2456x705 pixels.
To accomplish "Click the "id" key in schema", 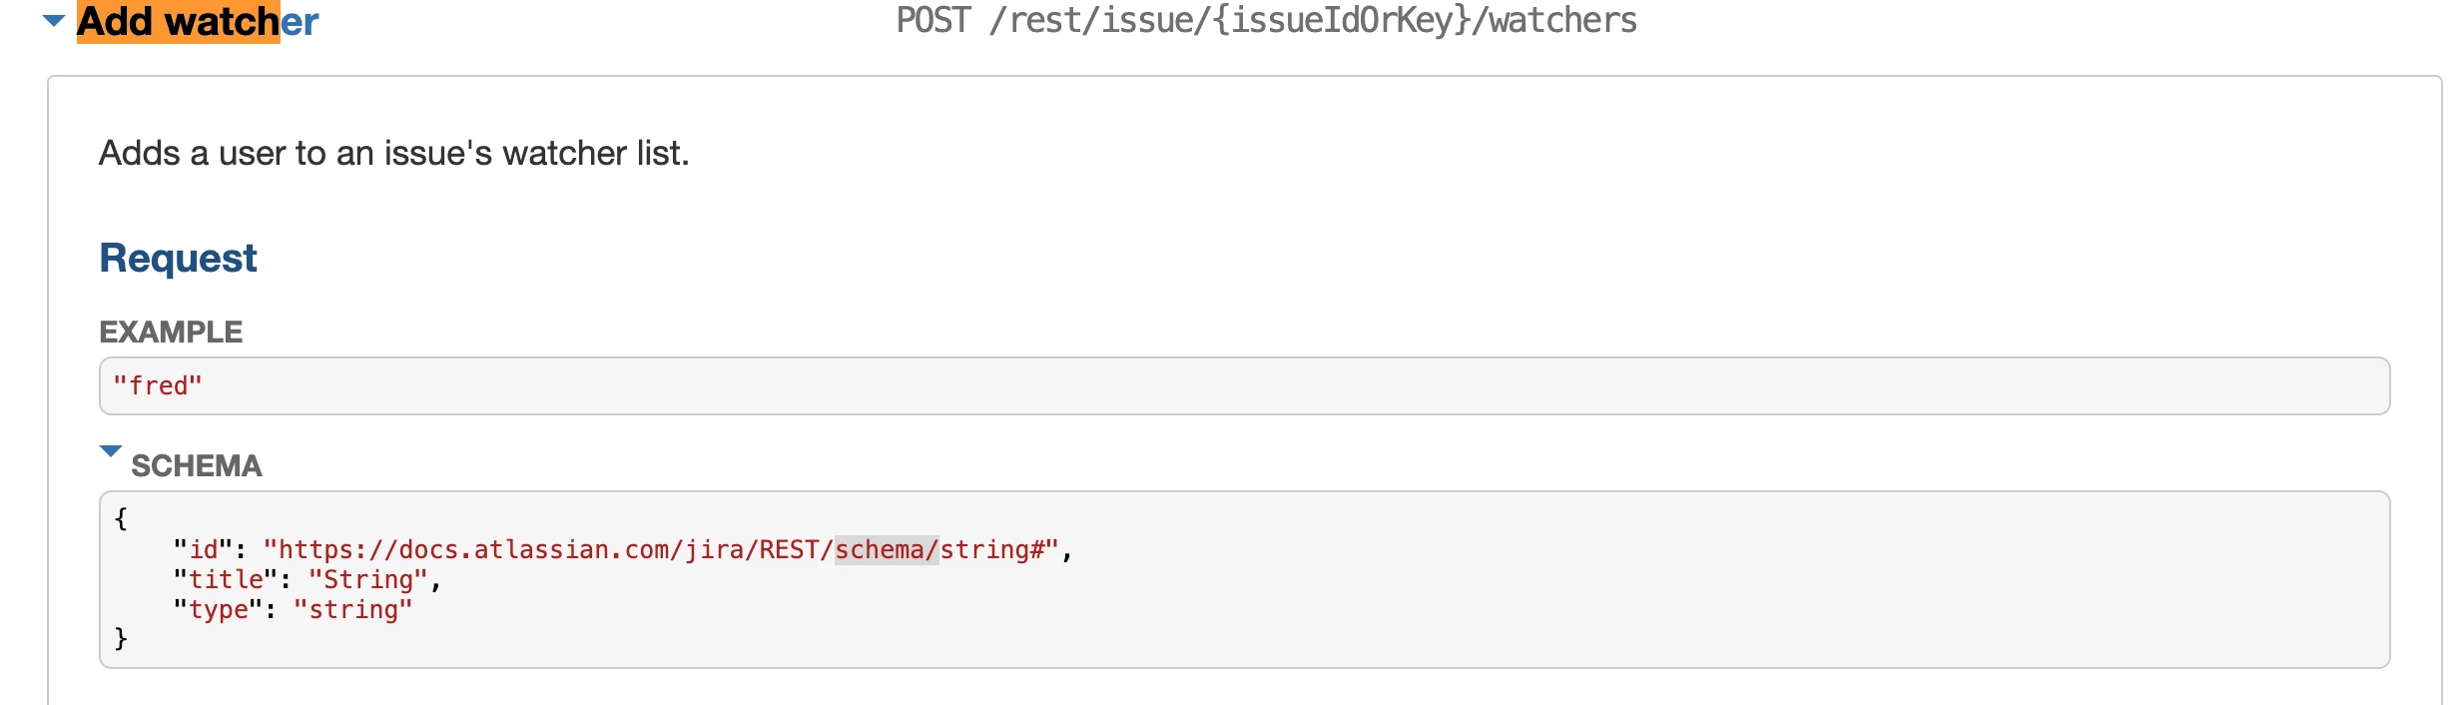I will click(204, 550).
